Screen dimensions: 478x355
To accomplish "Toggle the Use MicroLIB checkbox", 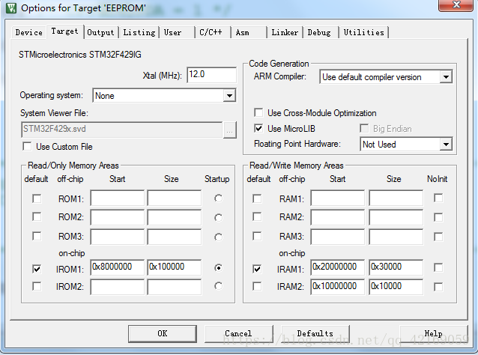I will point(258,128).
